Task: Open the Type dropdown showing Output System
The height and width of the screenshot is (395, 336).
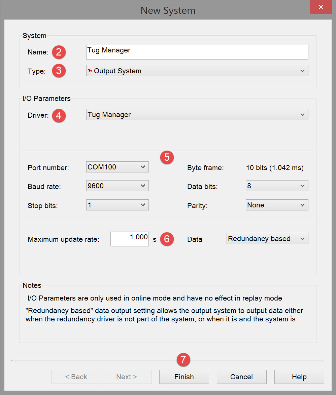Action: 197,71
